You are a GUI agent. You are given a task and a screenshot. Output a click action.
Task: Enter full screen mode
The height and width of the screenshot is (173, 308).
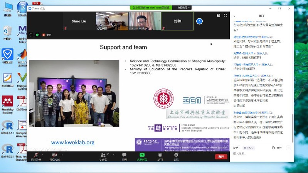coord(226,16)
